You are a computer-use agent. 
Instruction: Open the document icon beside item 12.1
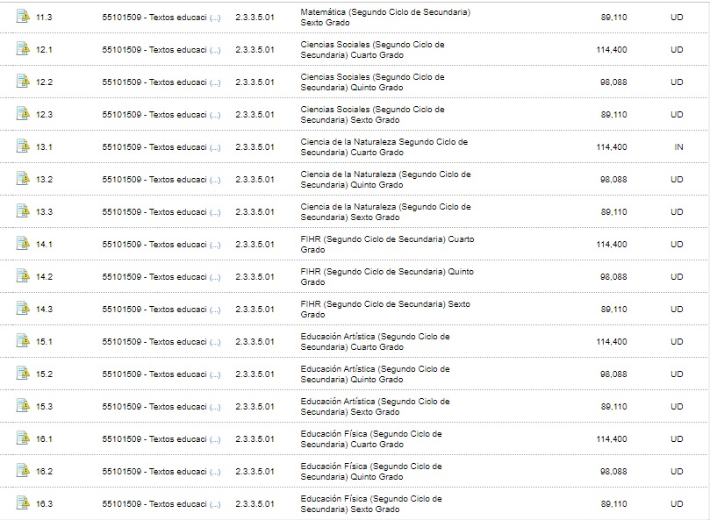pos(23,49)
